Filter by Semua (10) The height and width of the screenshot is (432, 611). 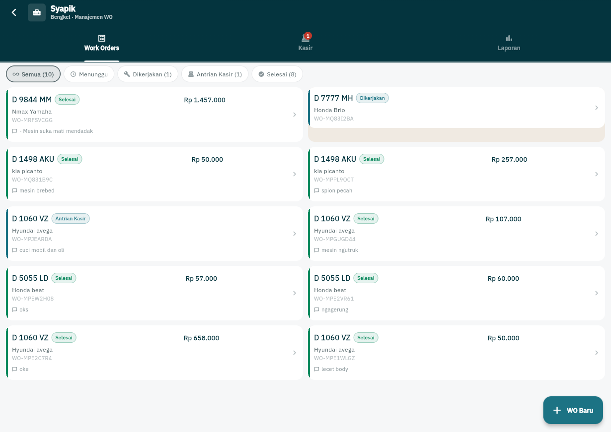33,74
